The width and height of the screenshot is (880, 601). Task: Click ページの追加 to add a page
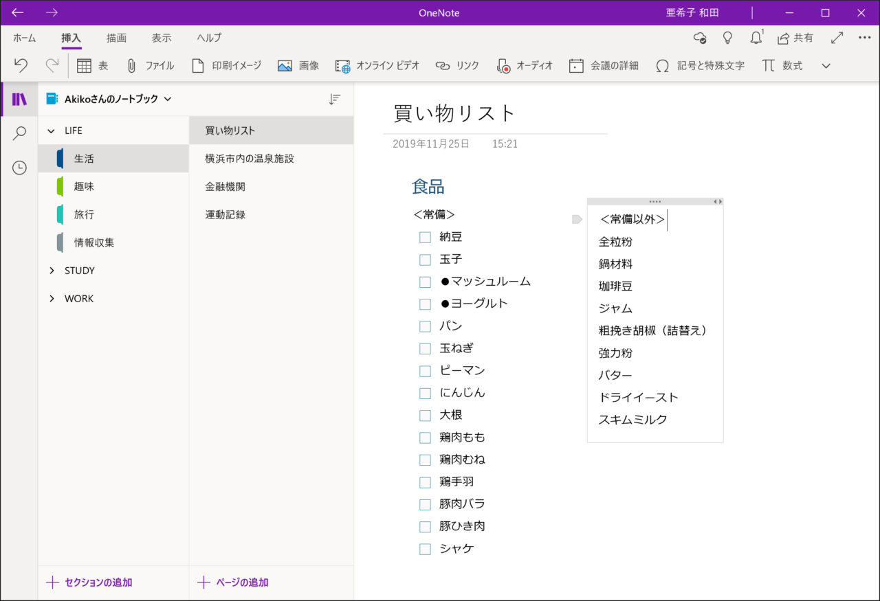(233, 582)
